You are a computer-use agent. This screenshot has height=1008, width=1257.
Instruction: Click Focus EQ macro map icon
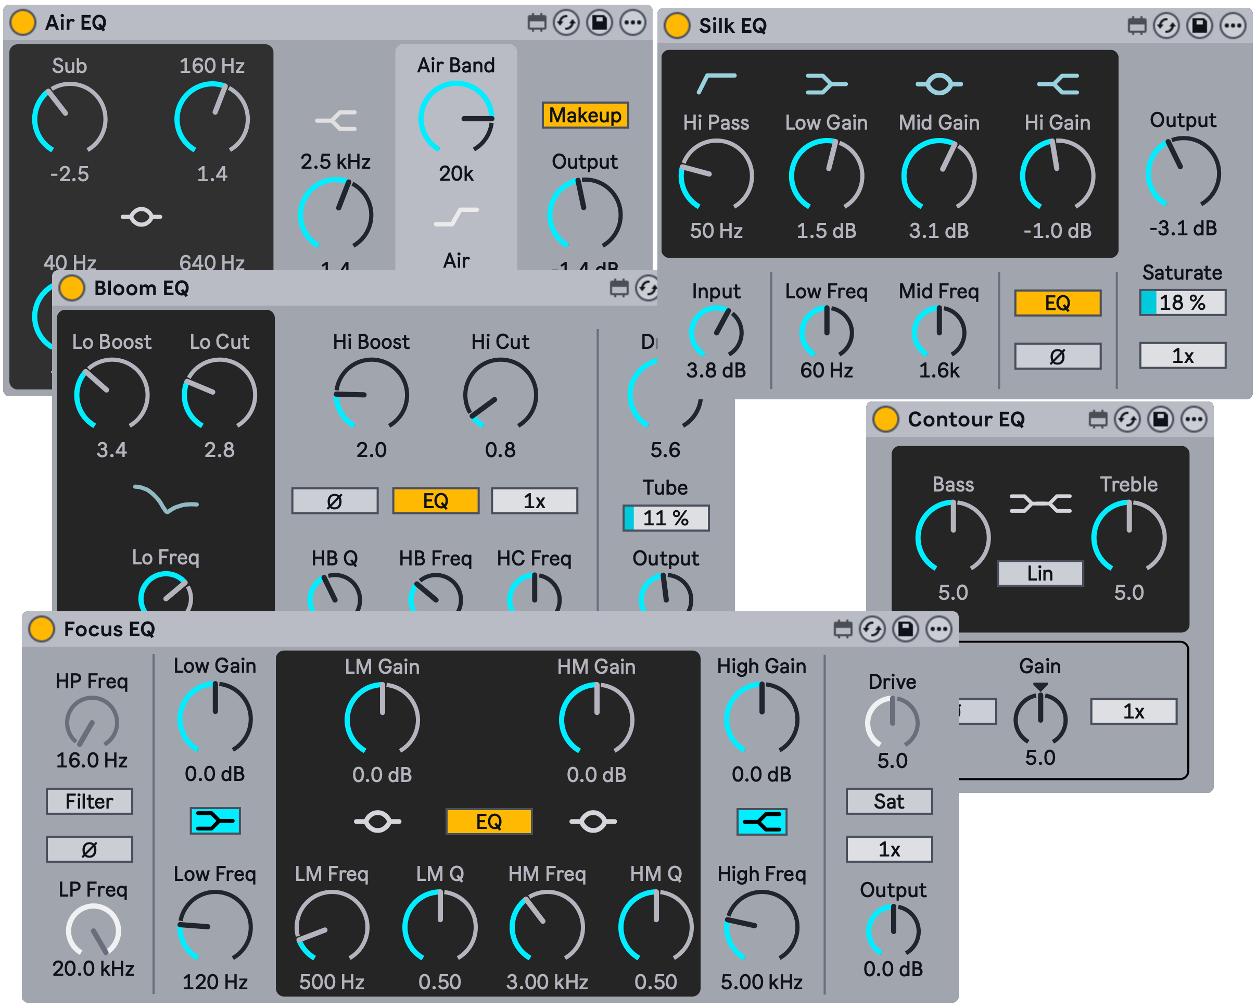843,629
